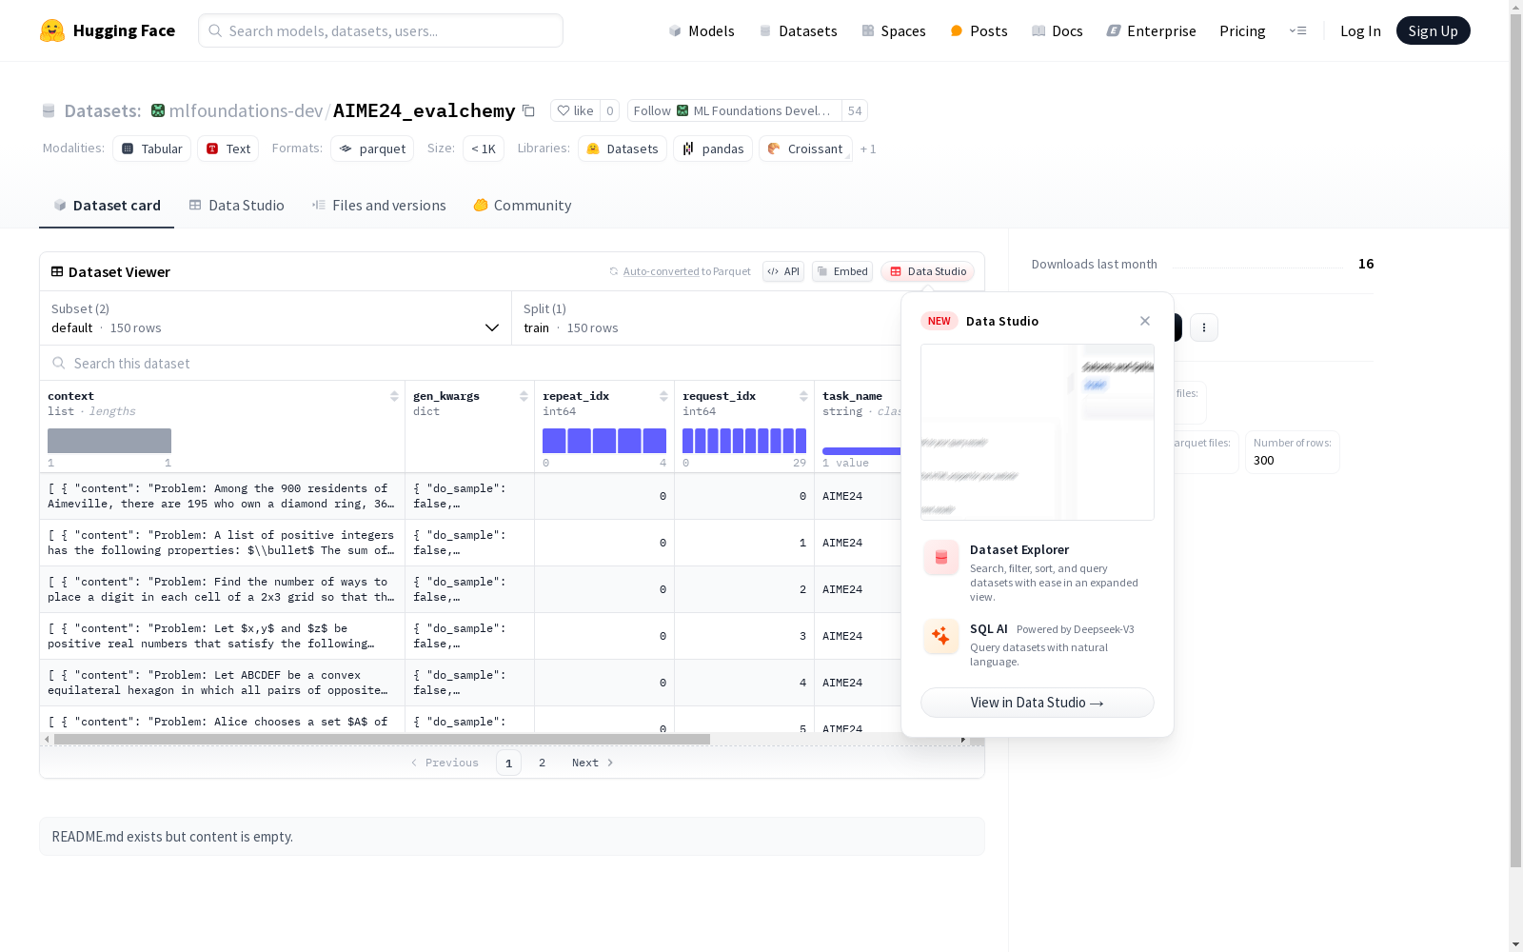
Task: Show the +1 additional libraries
Action: point(868,149)
